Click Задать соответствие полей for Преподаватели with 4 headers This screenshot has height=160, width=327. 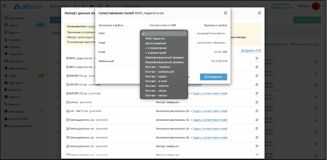click(210, 120)
